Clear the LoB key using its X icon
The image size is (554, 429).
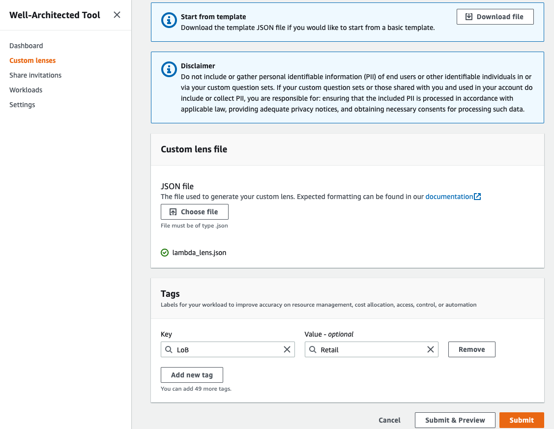pyautogui.click(x=287, y=349)
